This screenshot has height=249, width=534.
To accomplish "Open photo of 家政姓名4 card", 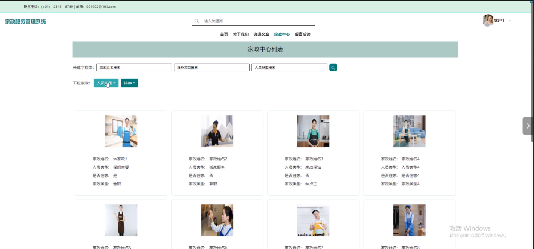I will coord(409,131).
